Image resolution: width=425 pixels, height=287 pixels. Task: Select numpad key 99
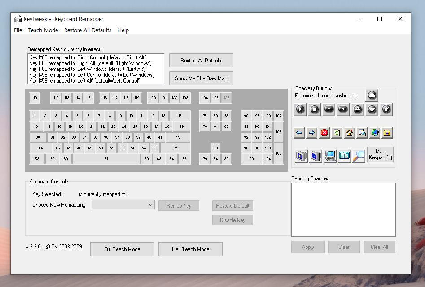[251, 159]
